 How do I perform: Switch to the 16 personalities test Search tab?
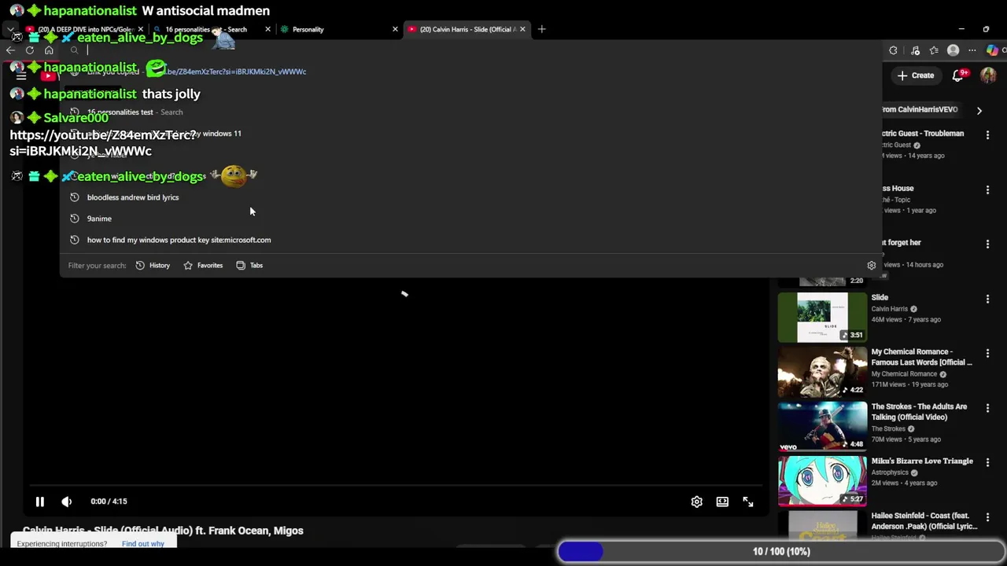[211, 29]
